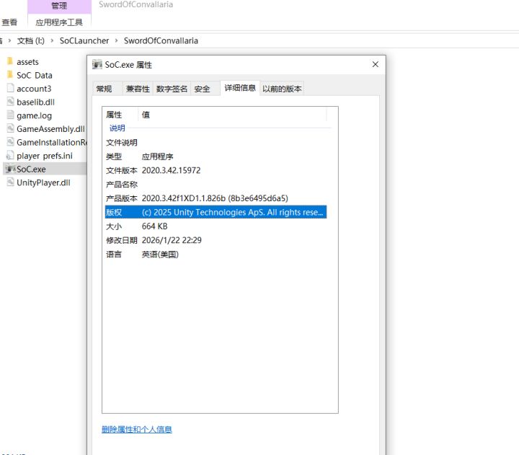This screenshot has height=455, width=519.
Task: Select the 详细信息 tab
Action: (240, 88)
